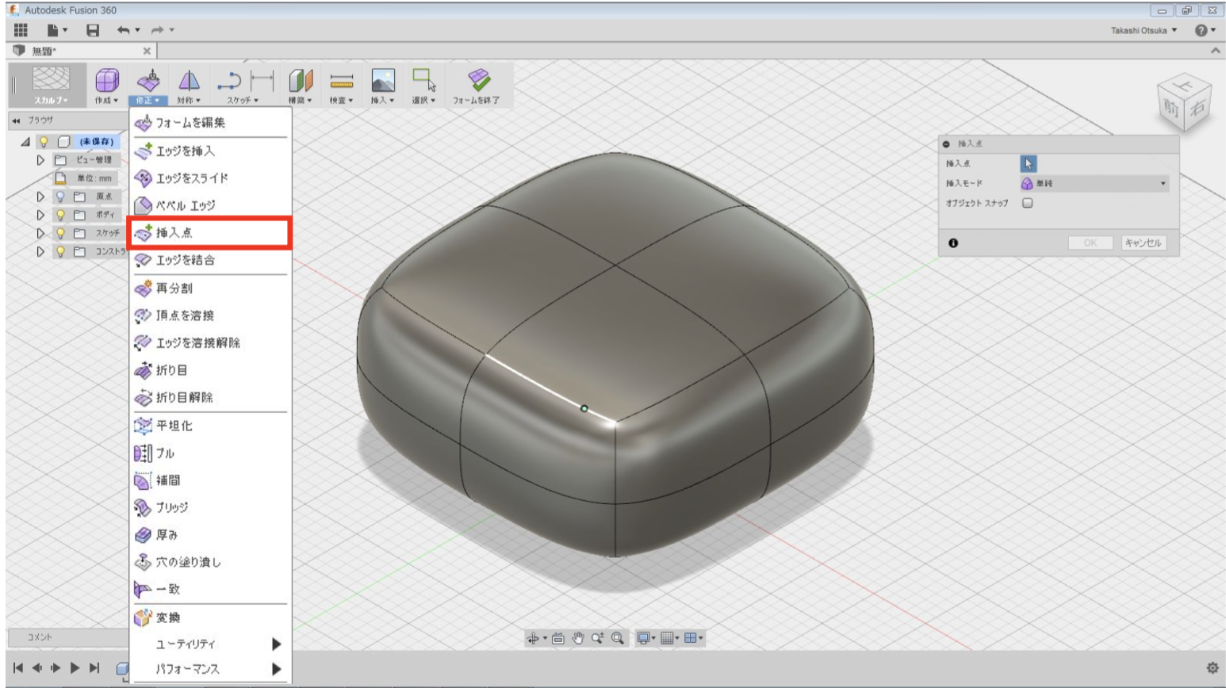
Task: Click the info icon in 挿入点 dialog
Action: point(953,243)
